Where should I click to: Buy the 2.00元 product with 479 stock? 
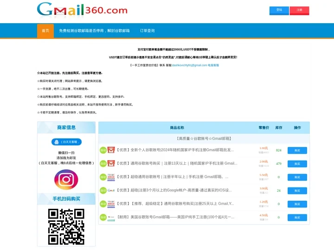click(297, 164)
